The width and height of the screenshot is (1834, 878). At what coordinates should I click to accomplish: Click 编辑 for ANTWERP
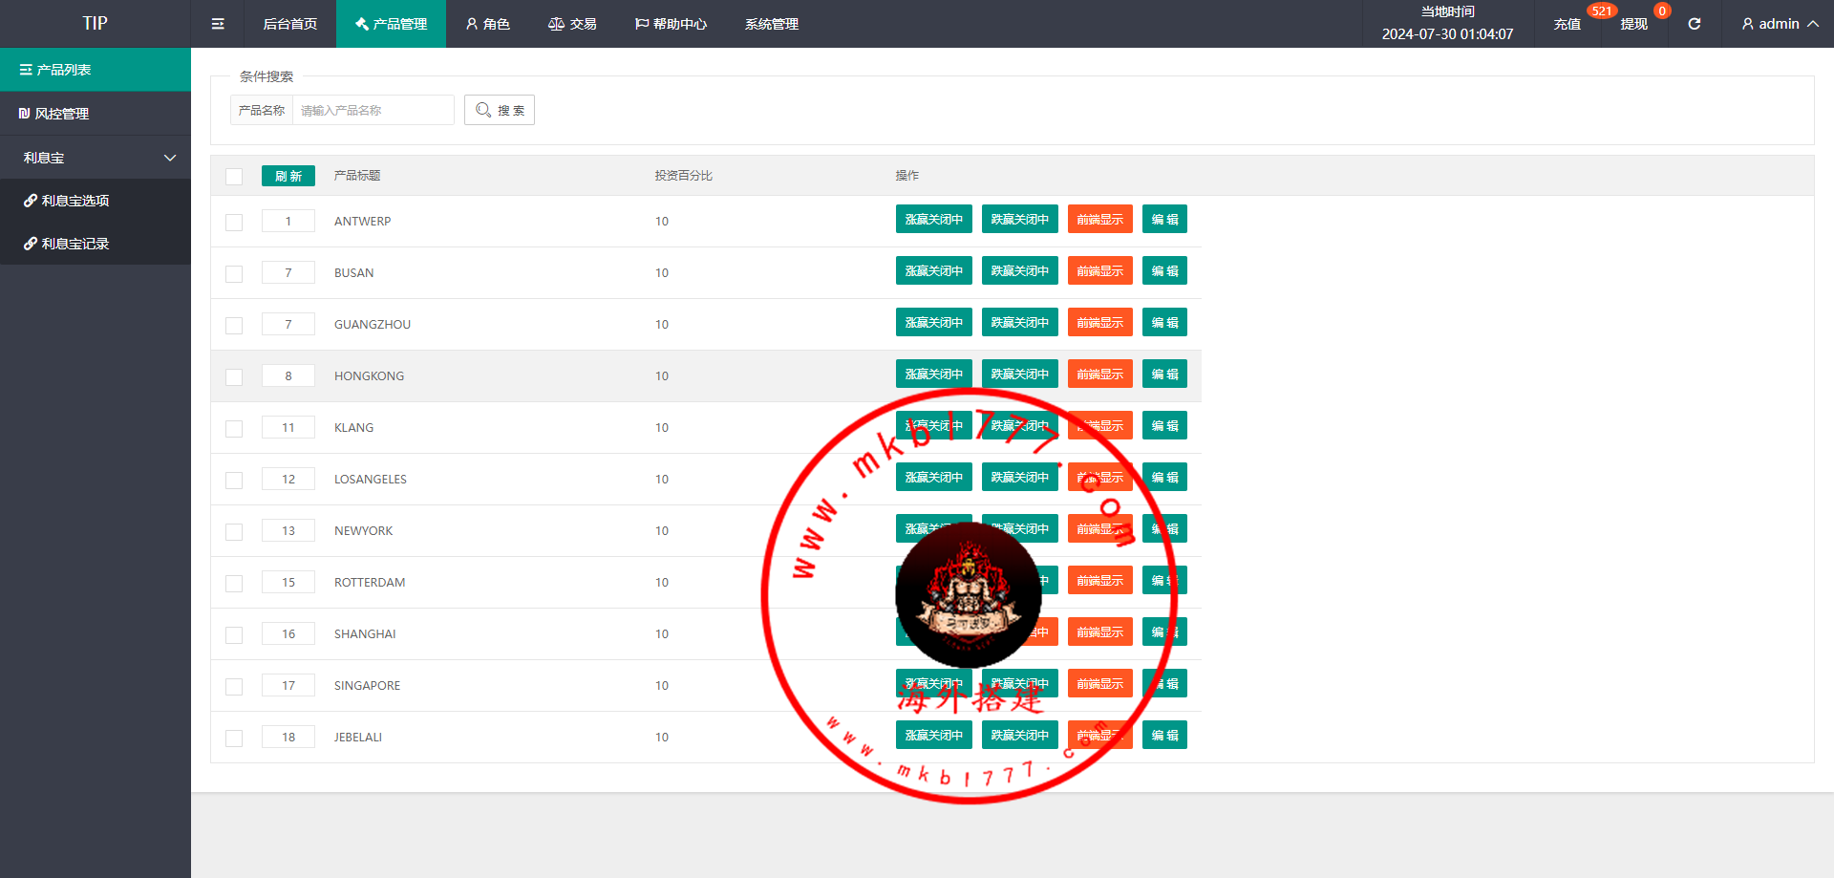point(1164,219)
